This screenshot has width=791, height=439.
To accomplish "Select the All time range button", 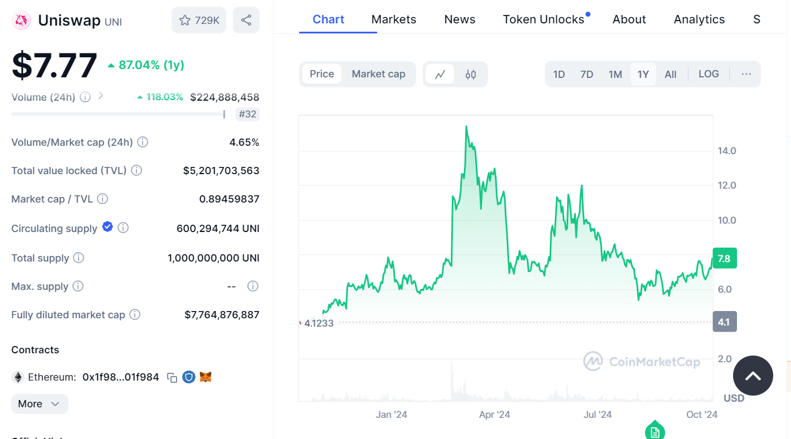I will point(670,75).
